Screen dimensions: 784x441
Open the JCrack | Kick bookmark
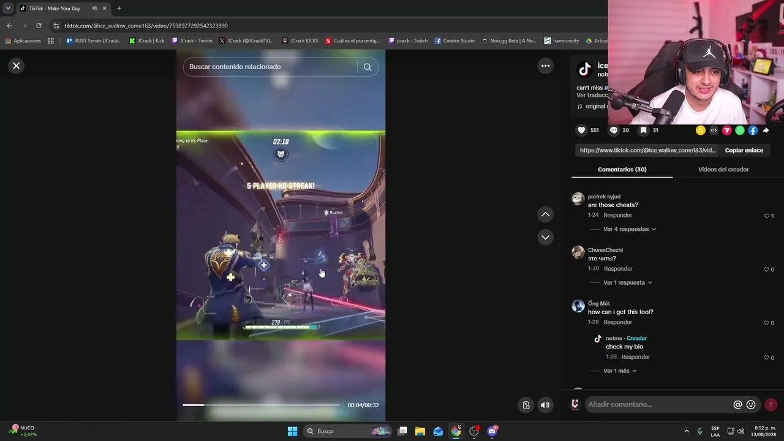coord(146,41)
